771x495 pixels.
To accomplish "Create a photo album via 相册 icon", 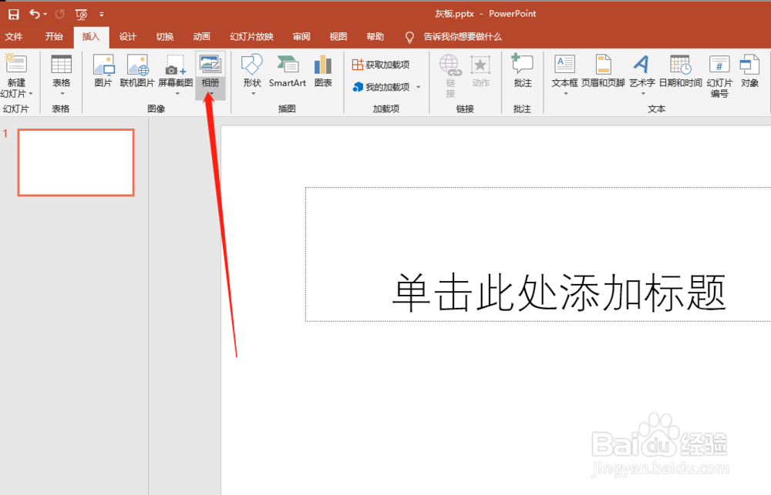I will [x=210, y=65].
